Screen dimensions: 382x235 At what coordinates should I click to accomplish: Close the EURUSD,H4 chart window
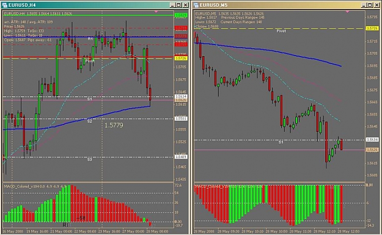[185, 5]
